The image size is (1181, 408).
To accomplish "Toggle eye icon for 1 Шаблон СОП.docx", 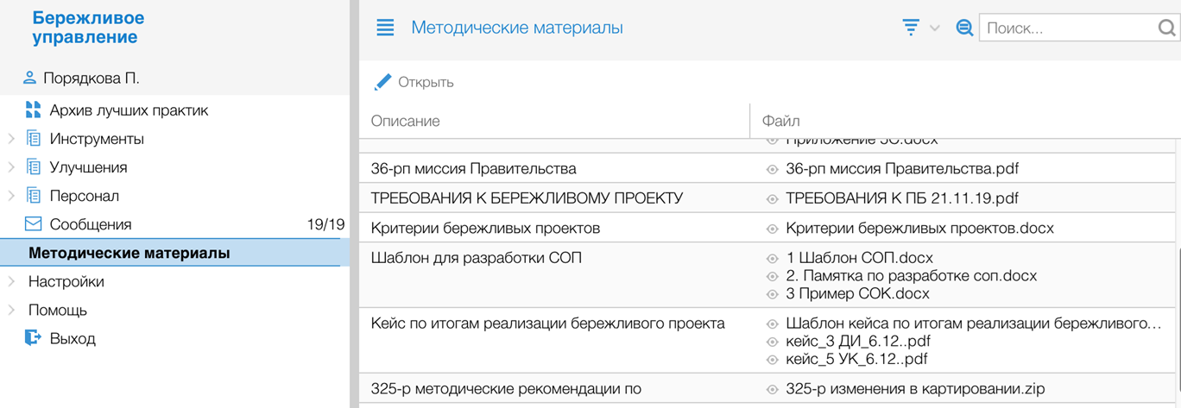I will tap(773, 258).
